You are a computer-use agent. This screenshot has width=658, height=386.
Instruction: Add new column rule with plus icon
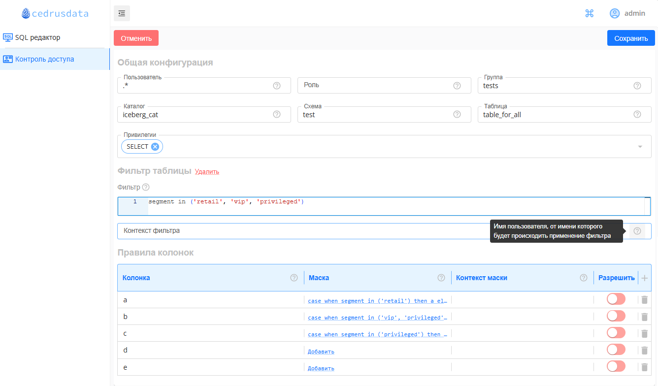(644, 278)
